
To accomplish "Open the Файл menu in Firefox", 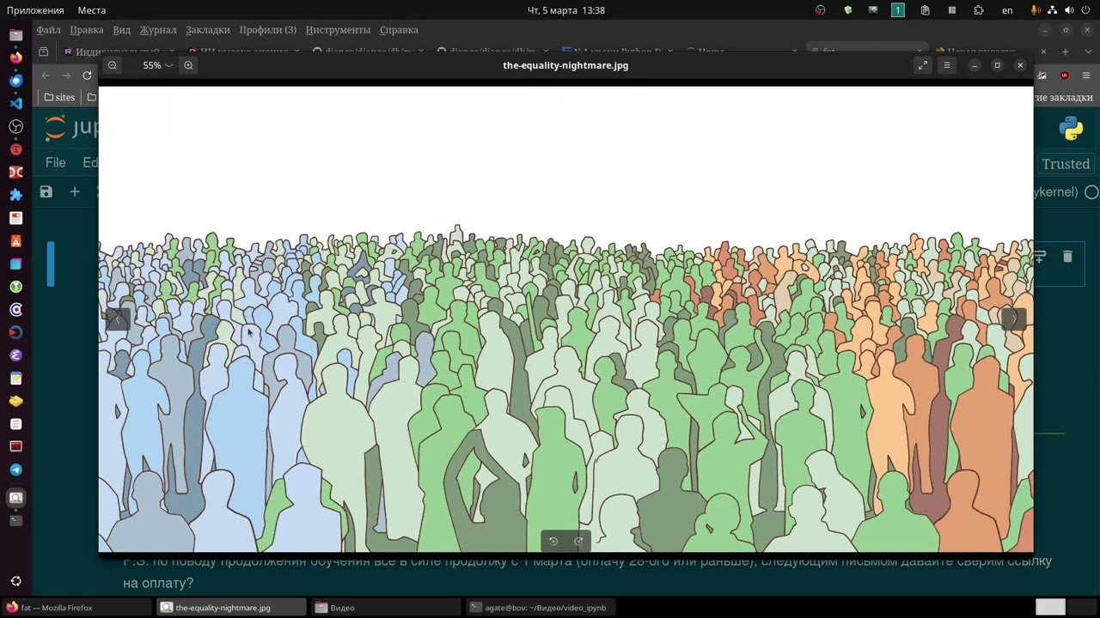I will pyautogui.click(x=48, y=30).
